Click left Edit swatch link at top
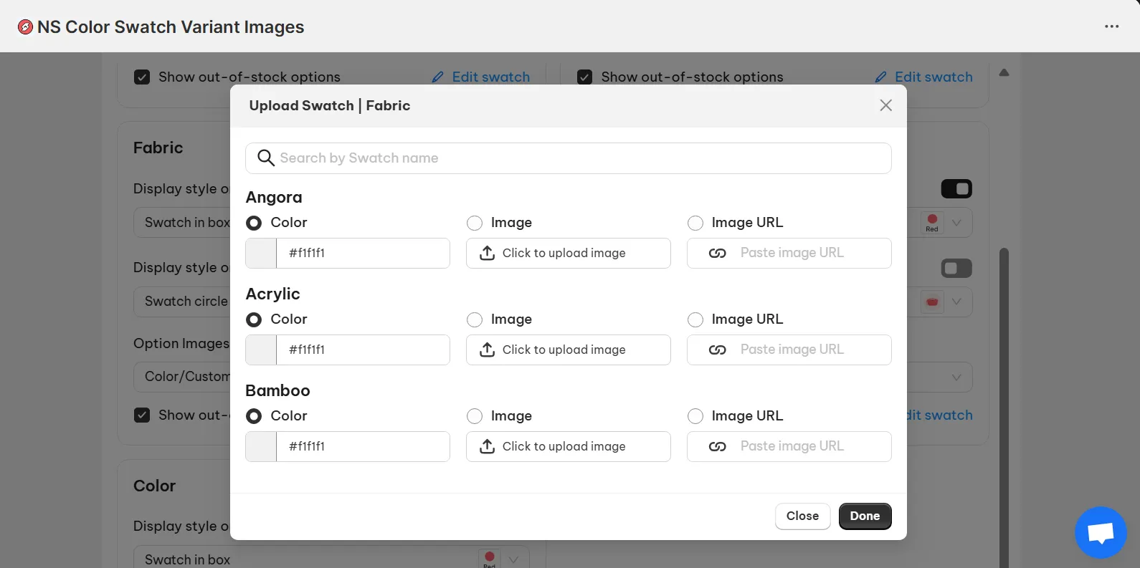 click(490, 77)
